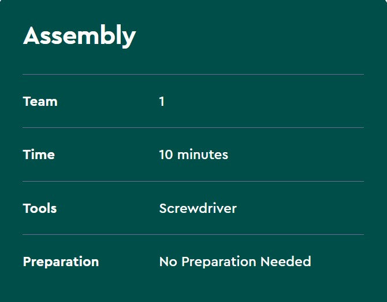
Task: Click the 10 minutes time value
Action: click(x=193, y=154)
